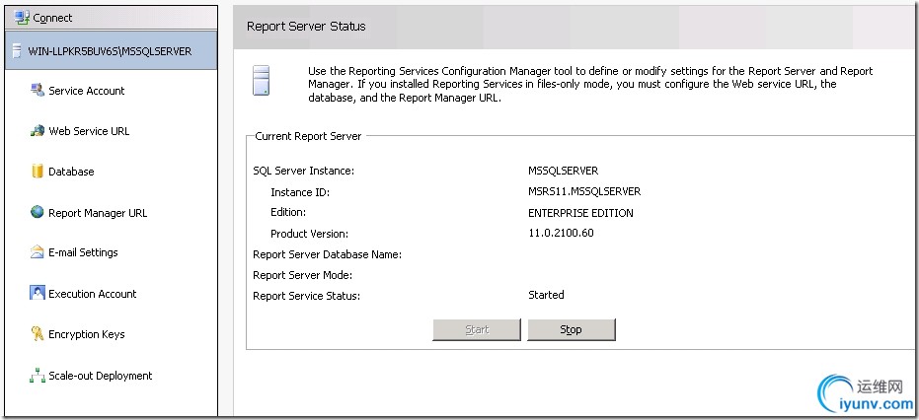Click the SQL Server Instance label
This screenshot has width=919, height=420.
click(304, 171)
